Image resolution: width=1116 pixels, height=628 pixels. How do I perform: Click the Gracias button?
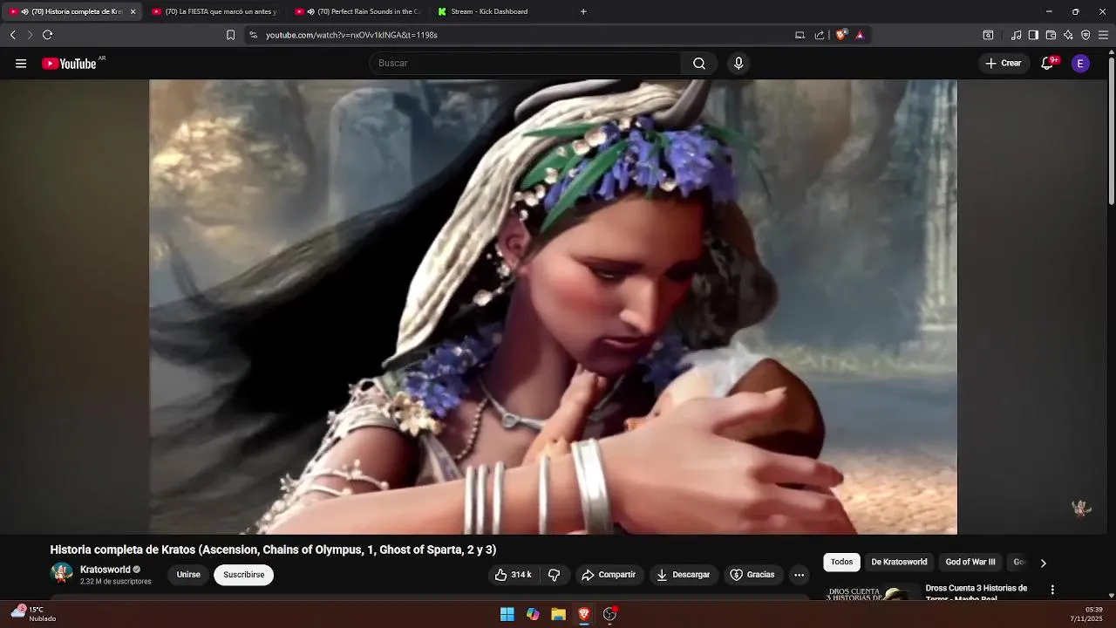pyautogui.click(x=752, y=575)
